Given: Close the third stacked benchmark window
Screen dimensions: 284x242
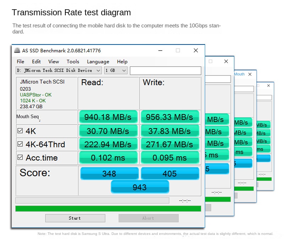Looking at the screenshot, I should tap(250, 74).
